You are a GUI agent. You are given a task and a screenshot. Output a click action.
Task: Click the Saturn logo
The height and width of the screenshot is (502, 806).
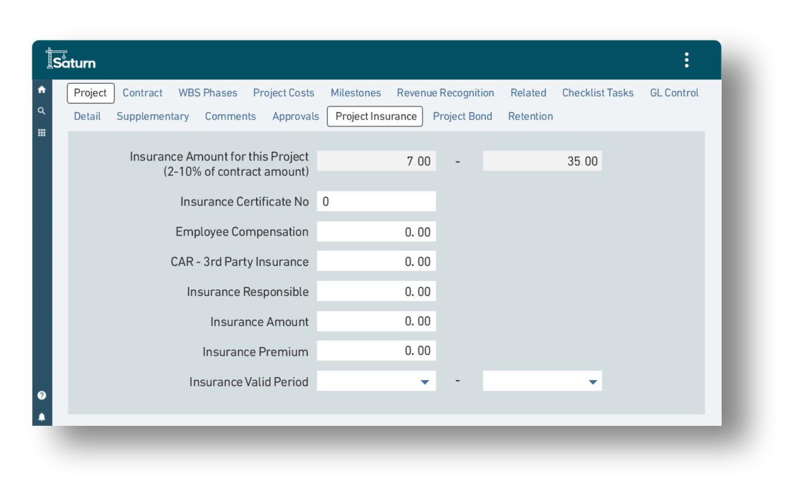tap(71, 59)
